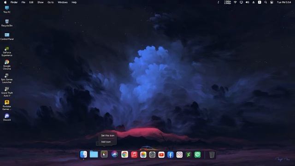Click the Wi-Fi icon in menu bar
Viewport: 295px width, 166px height.
[235, 2]
